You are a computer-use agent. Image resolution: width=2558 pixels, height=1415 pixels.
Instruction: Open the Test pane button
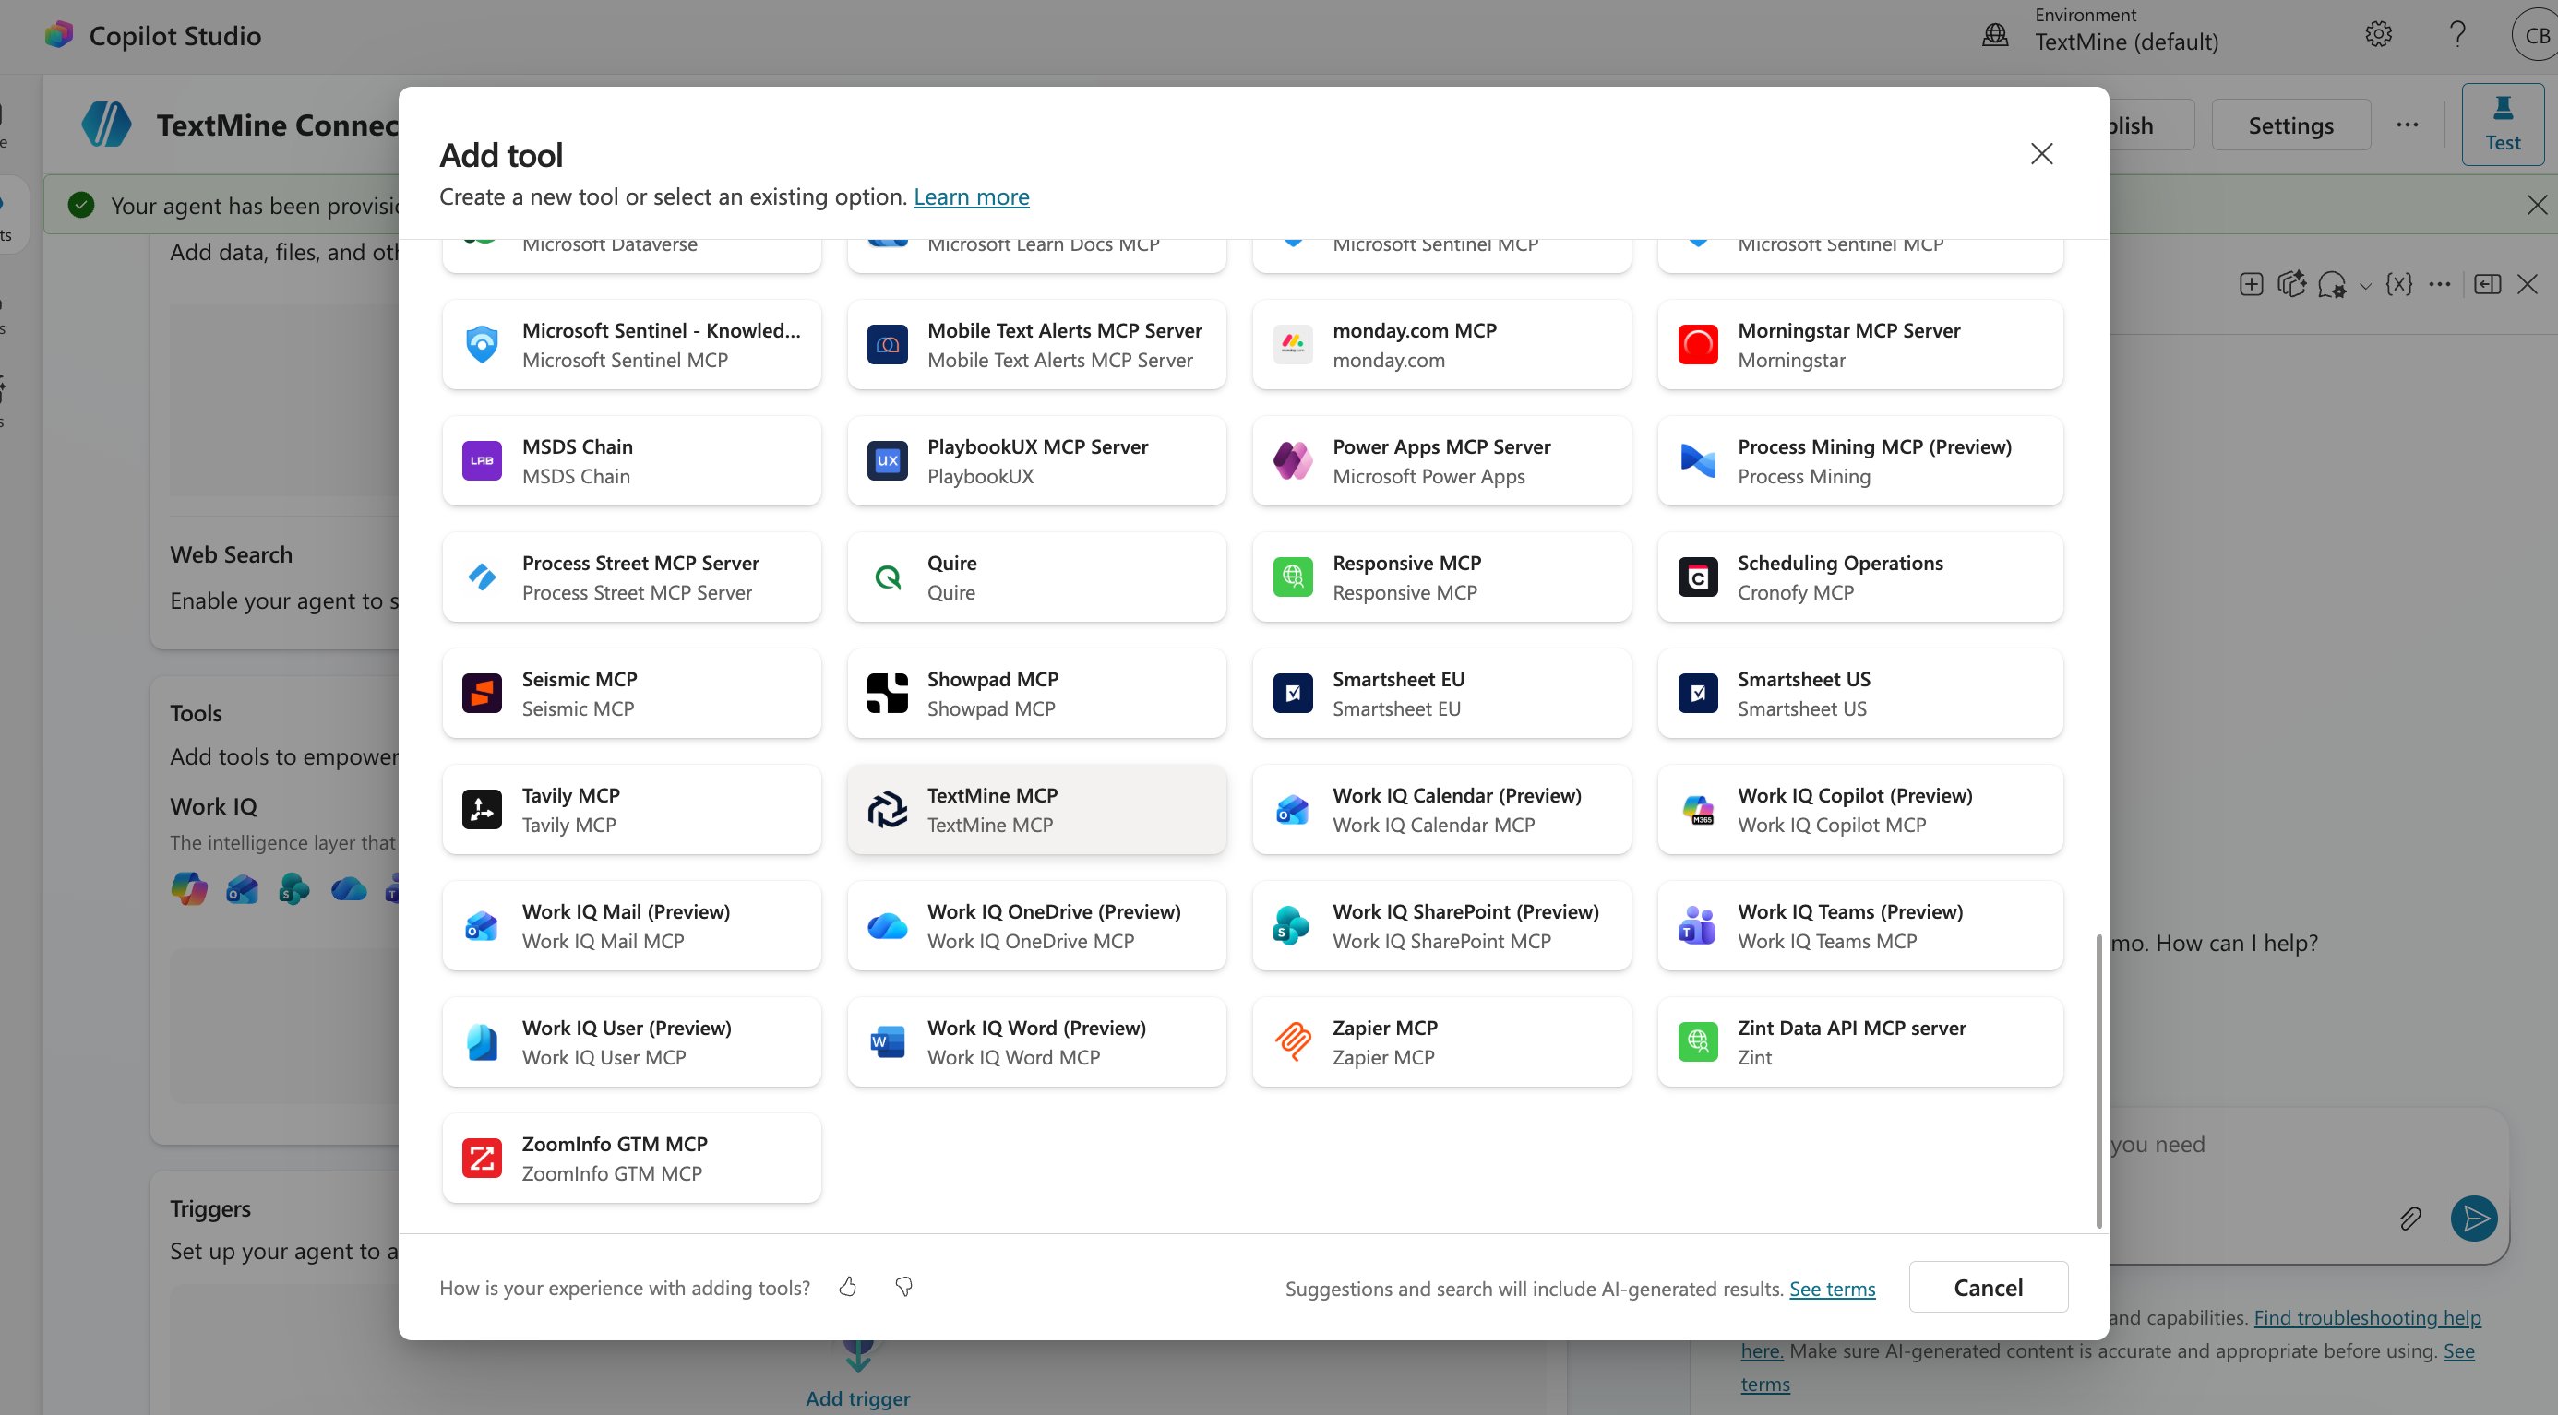[2503, 124]
